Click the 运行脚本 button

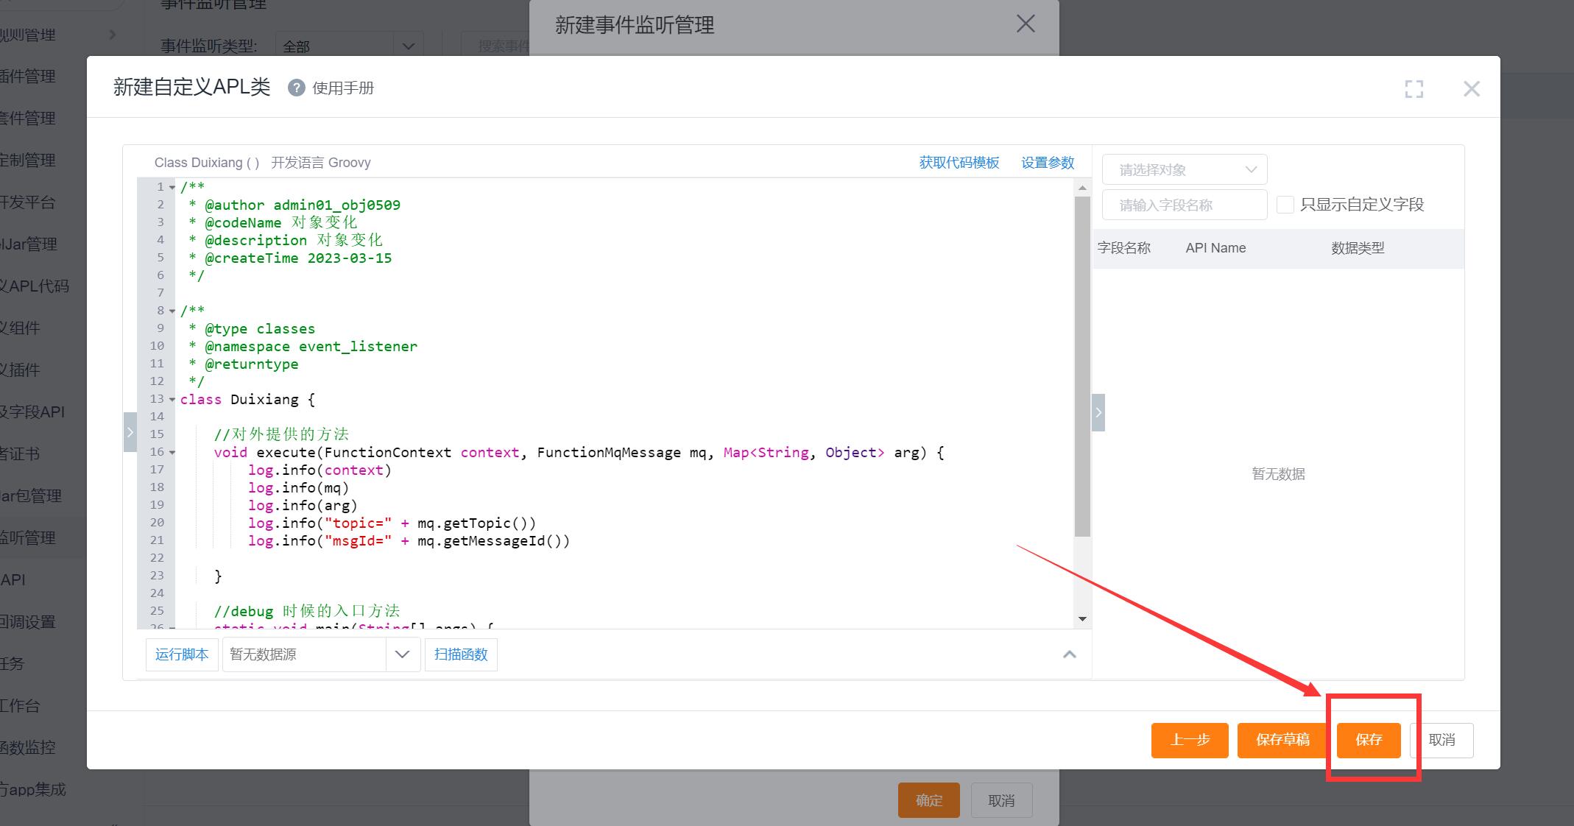click(x=182, y=654)
